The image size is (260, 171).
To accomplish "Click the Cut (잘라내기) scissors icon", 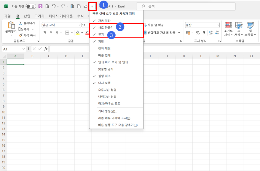I will [x=20, y=23].
